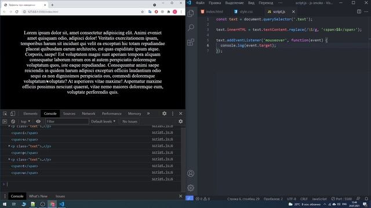Close the script.js editor tab
Screen dimensions: 371x208
(293, 12)
